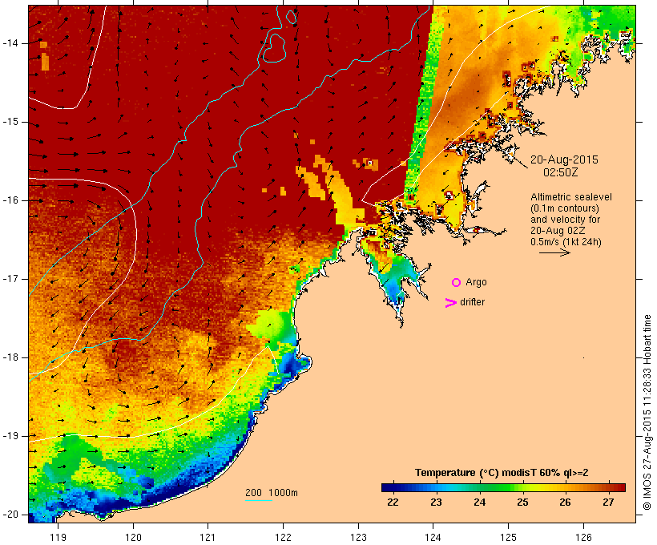
Task: Click the longitude axis label 122
Action: tap(284, 537)
